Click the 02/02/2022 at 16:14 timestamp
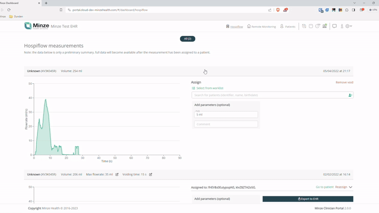This screenshot has width=379, height=213. 336,174
